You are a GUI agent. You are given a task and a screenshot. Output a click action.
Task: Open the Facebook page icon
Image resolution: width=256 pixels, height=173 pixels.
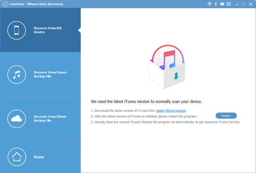point(216,4)
